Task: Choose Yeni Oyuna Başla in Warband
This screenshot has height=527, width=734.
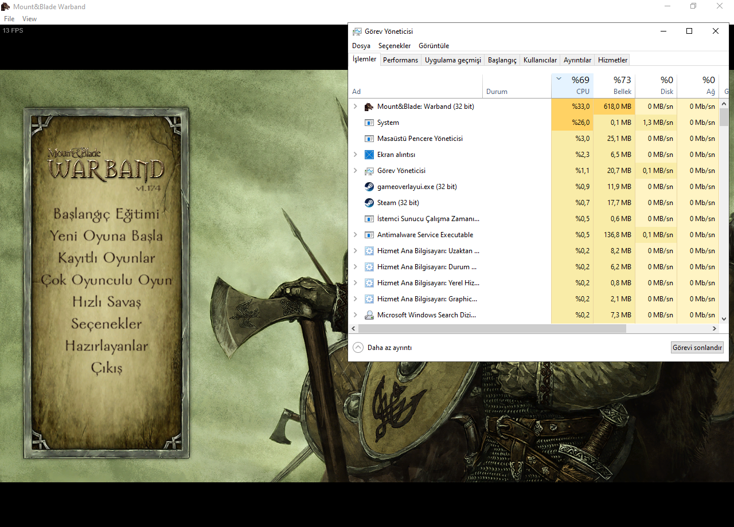Action: (106, 236)
